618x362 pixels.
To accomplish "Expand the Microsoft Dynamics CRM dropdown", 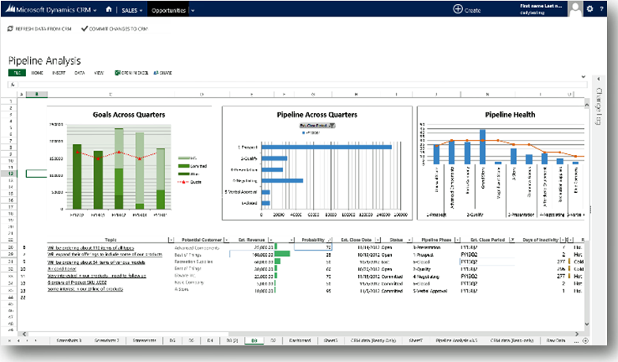I will click(96, 10).
